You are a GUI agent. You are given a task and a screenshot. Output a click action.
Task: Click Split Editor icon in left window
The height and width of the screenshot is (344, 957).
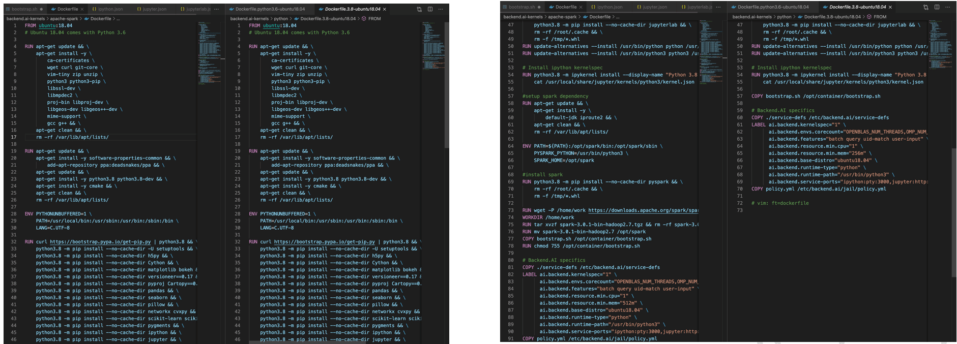pyautogui.click(x=430, y=9)
